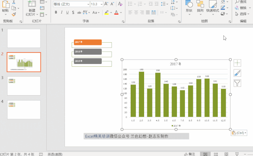The width and height of the screenshot is (253, 156).
Task: Click the Clear All Formatting icon
Action: click(x=120, y=4)
